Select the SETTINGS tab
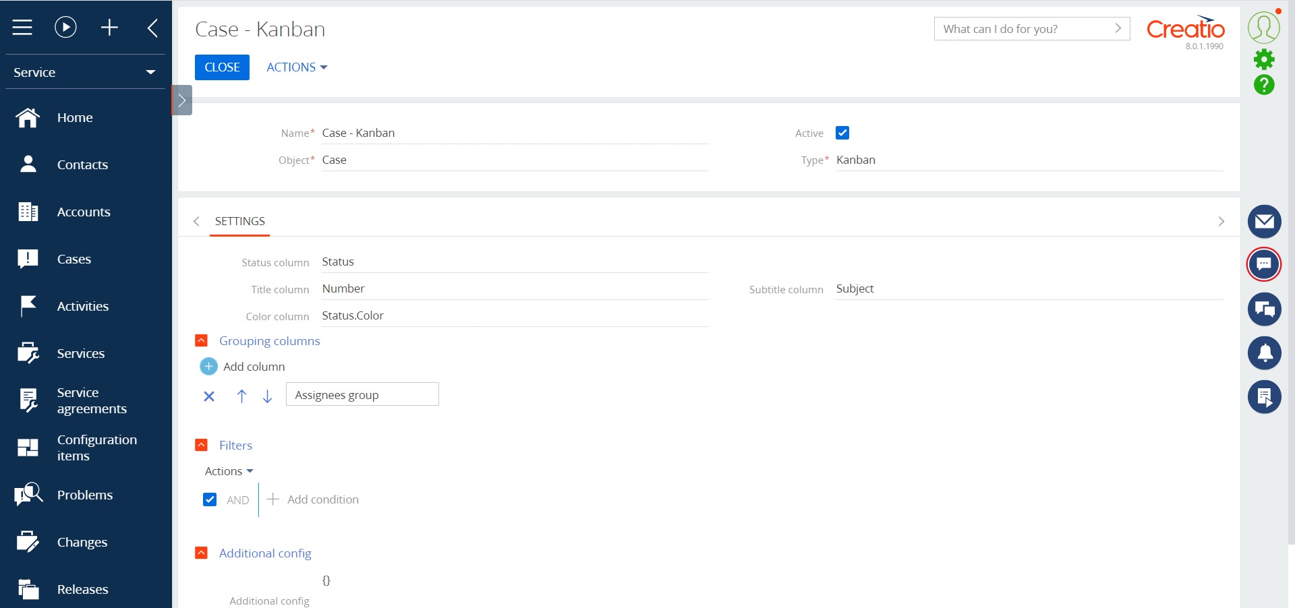The width and height of the screenshot is (1295, 608). [x=239, y=221]
